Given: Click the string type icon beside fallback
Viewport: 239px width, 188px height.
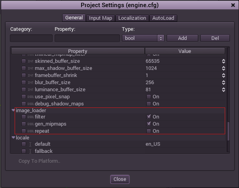Looking at the screenshot, I should click(30, 151).
